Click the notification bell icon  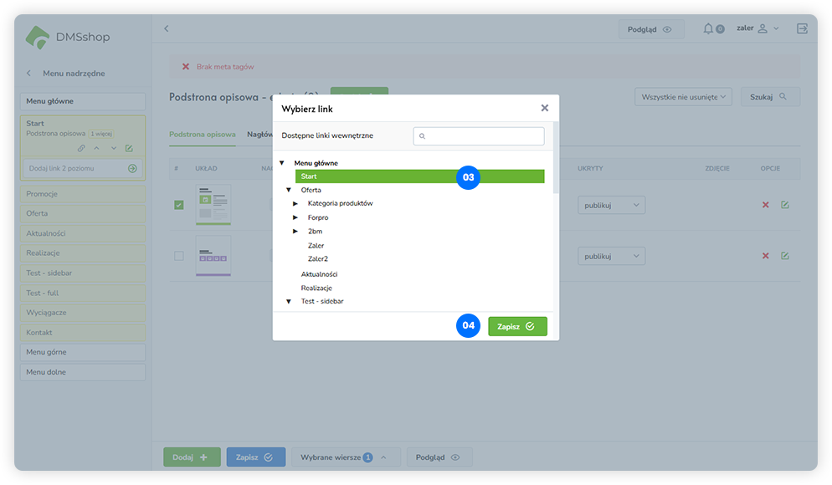[x=709, y=29]
